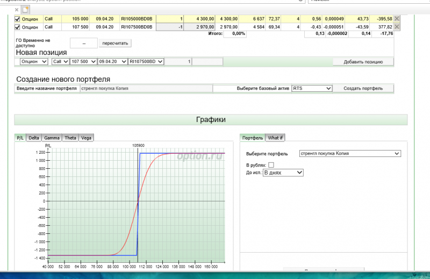Open the RTS base asset dropdown
430x279 pixels.
312,88
